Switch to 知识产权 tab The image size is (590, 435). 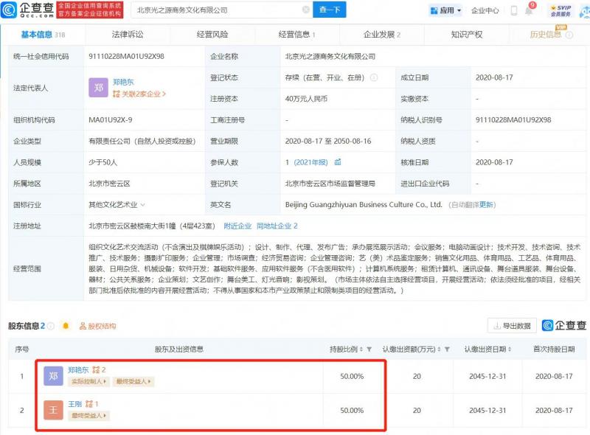point(467,35)
